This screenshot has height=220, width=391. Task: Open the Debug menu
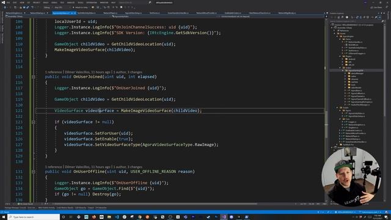click(54, 2)
